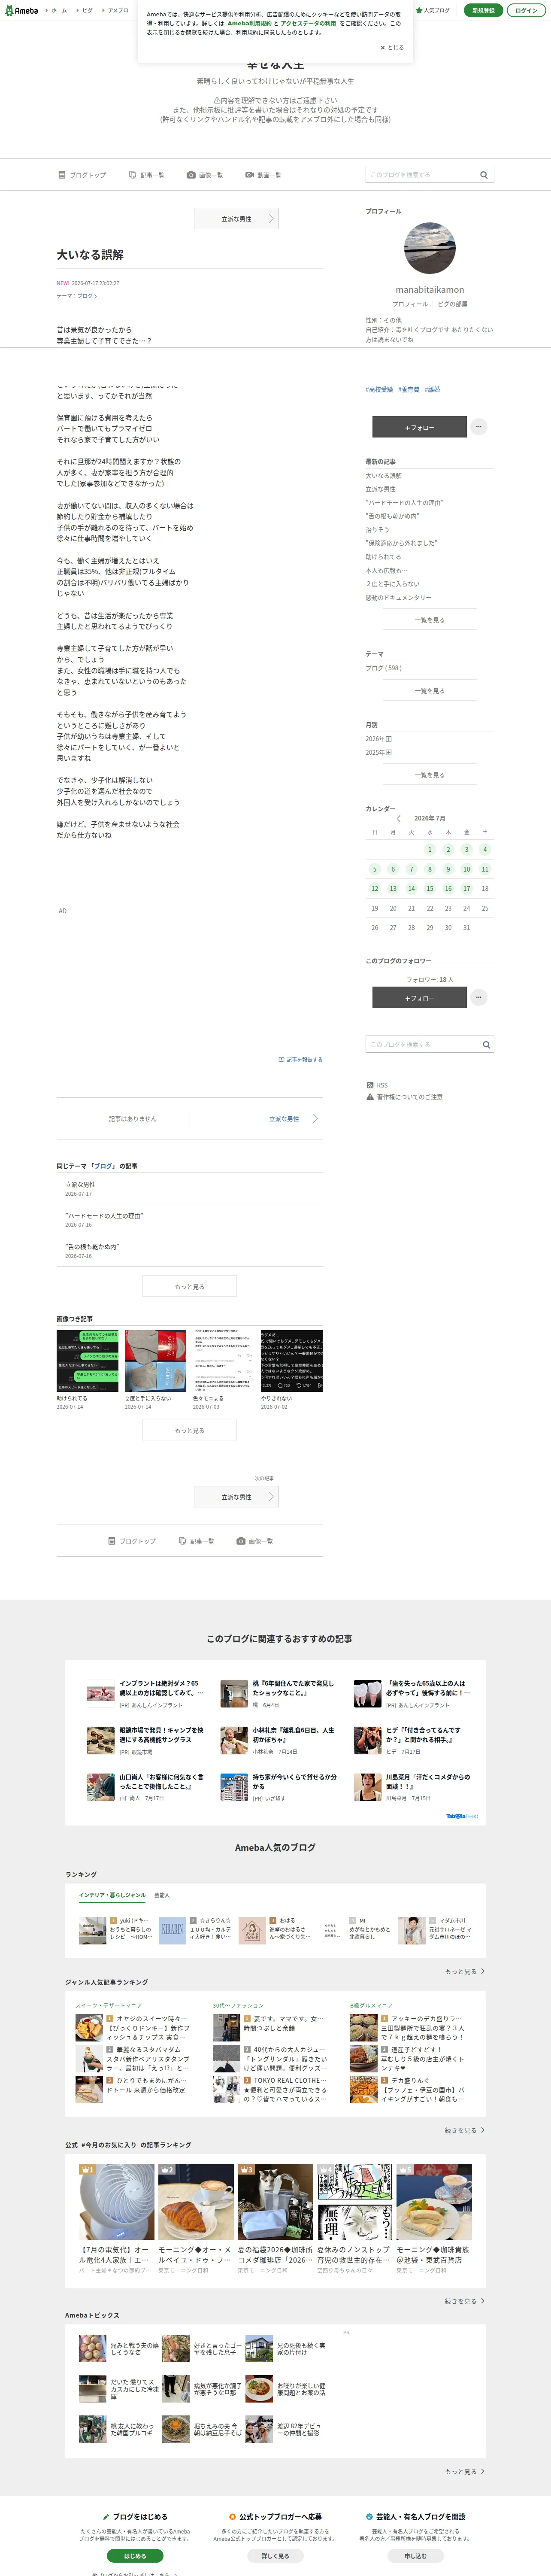Viewport: 551px width, 2576px height.
Task: Select the top ブログトップ tab
Action: click(x=82, y=175)
